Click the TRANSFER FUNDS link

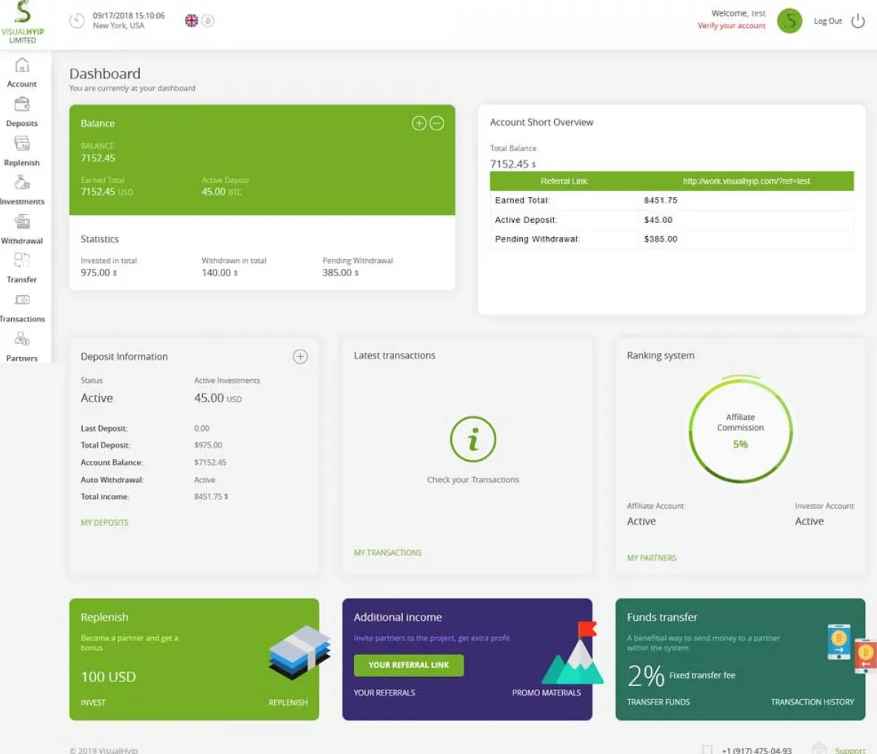(658, 702)
